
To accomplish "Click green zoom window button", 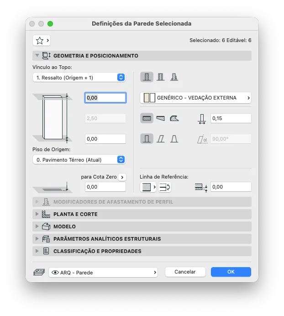I will (50, 24).
